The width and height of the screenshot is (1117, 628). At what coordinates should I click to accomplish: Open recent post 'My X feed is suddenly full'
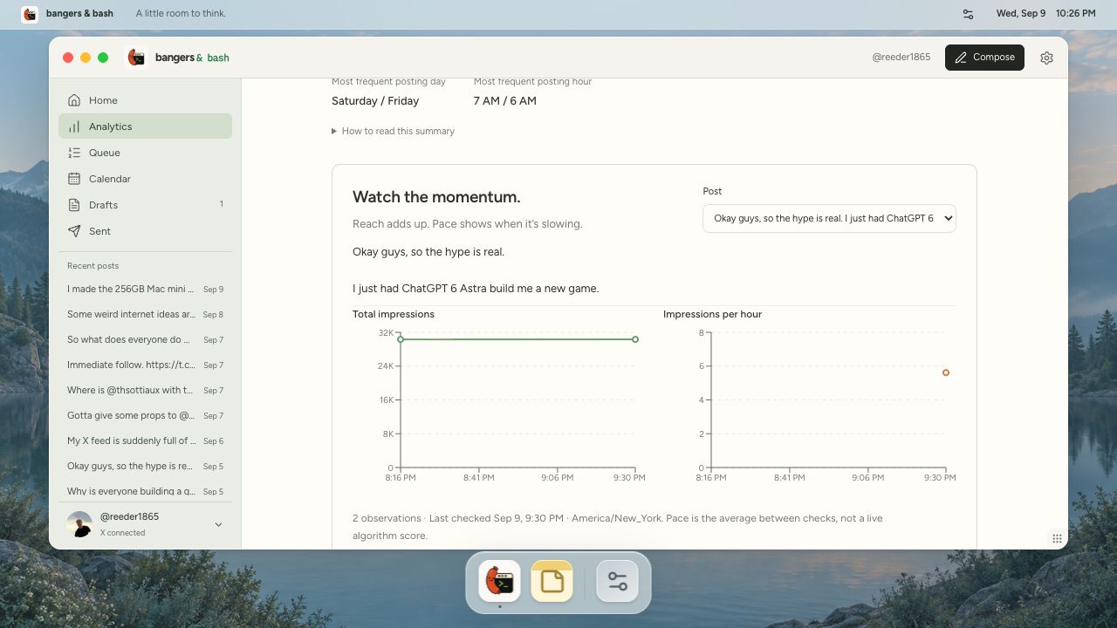(x=145, y=440)
